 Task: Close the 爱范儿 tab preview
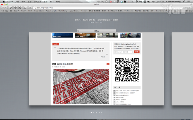click(78, 31)
